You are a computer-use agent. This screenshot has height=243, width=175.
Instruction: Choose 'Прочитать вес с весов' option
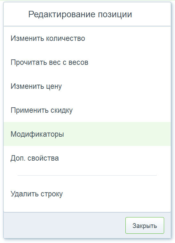click(87, 62)
